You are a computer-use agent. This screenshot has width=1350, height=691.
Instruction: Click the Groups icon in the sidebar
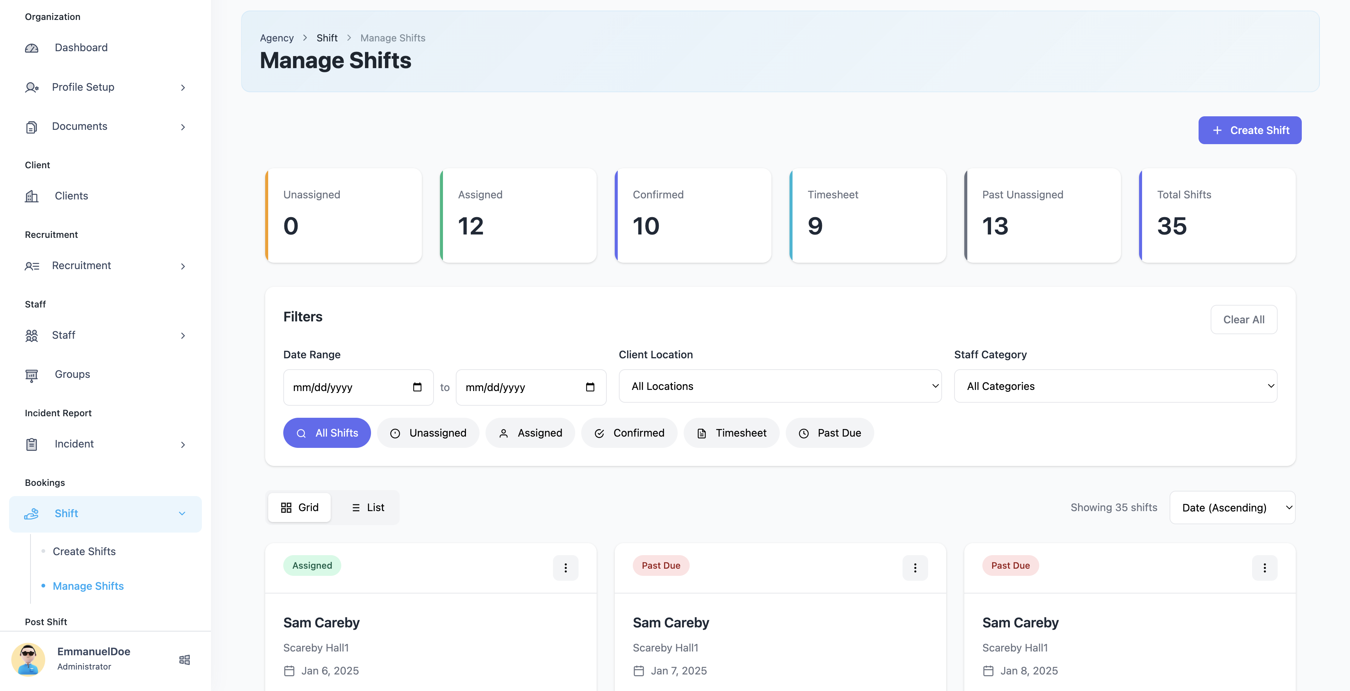click(32, 375)
